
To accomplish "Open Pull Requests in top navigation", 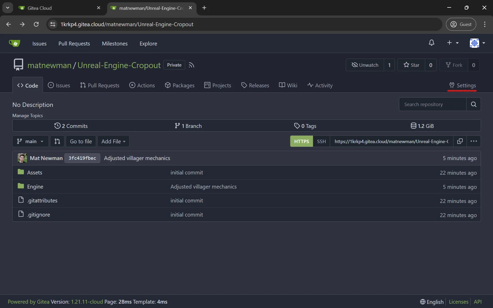I will [x=74, y=43].
